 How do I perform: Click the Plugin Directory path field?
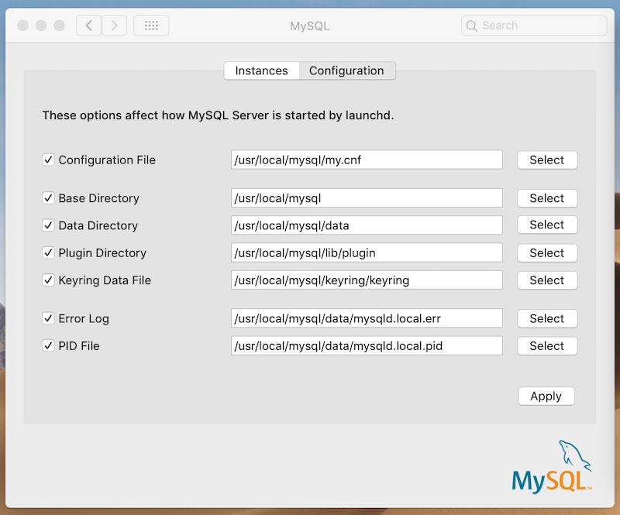(367, 252)
